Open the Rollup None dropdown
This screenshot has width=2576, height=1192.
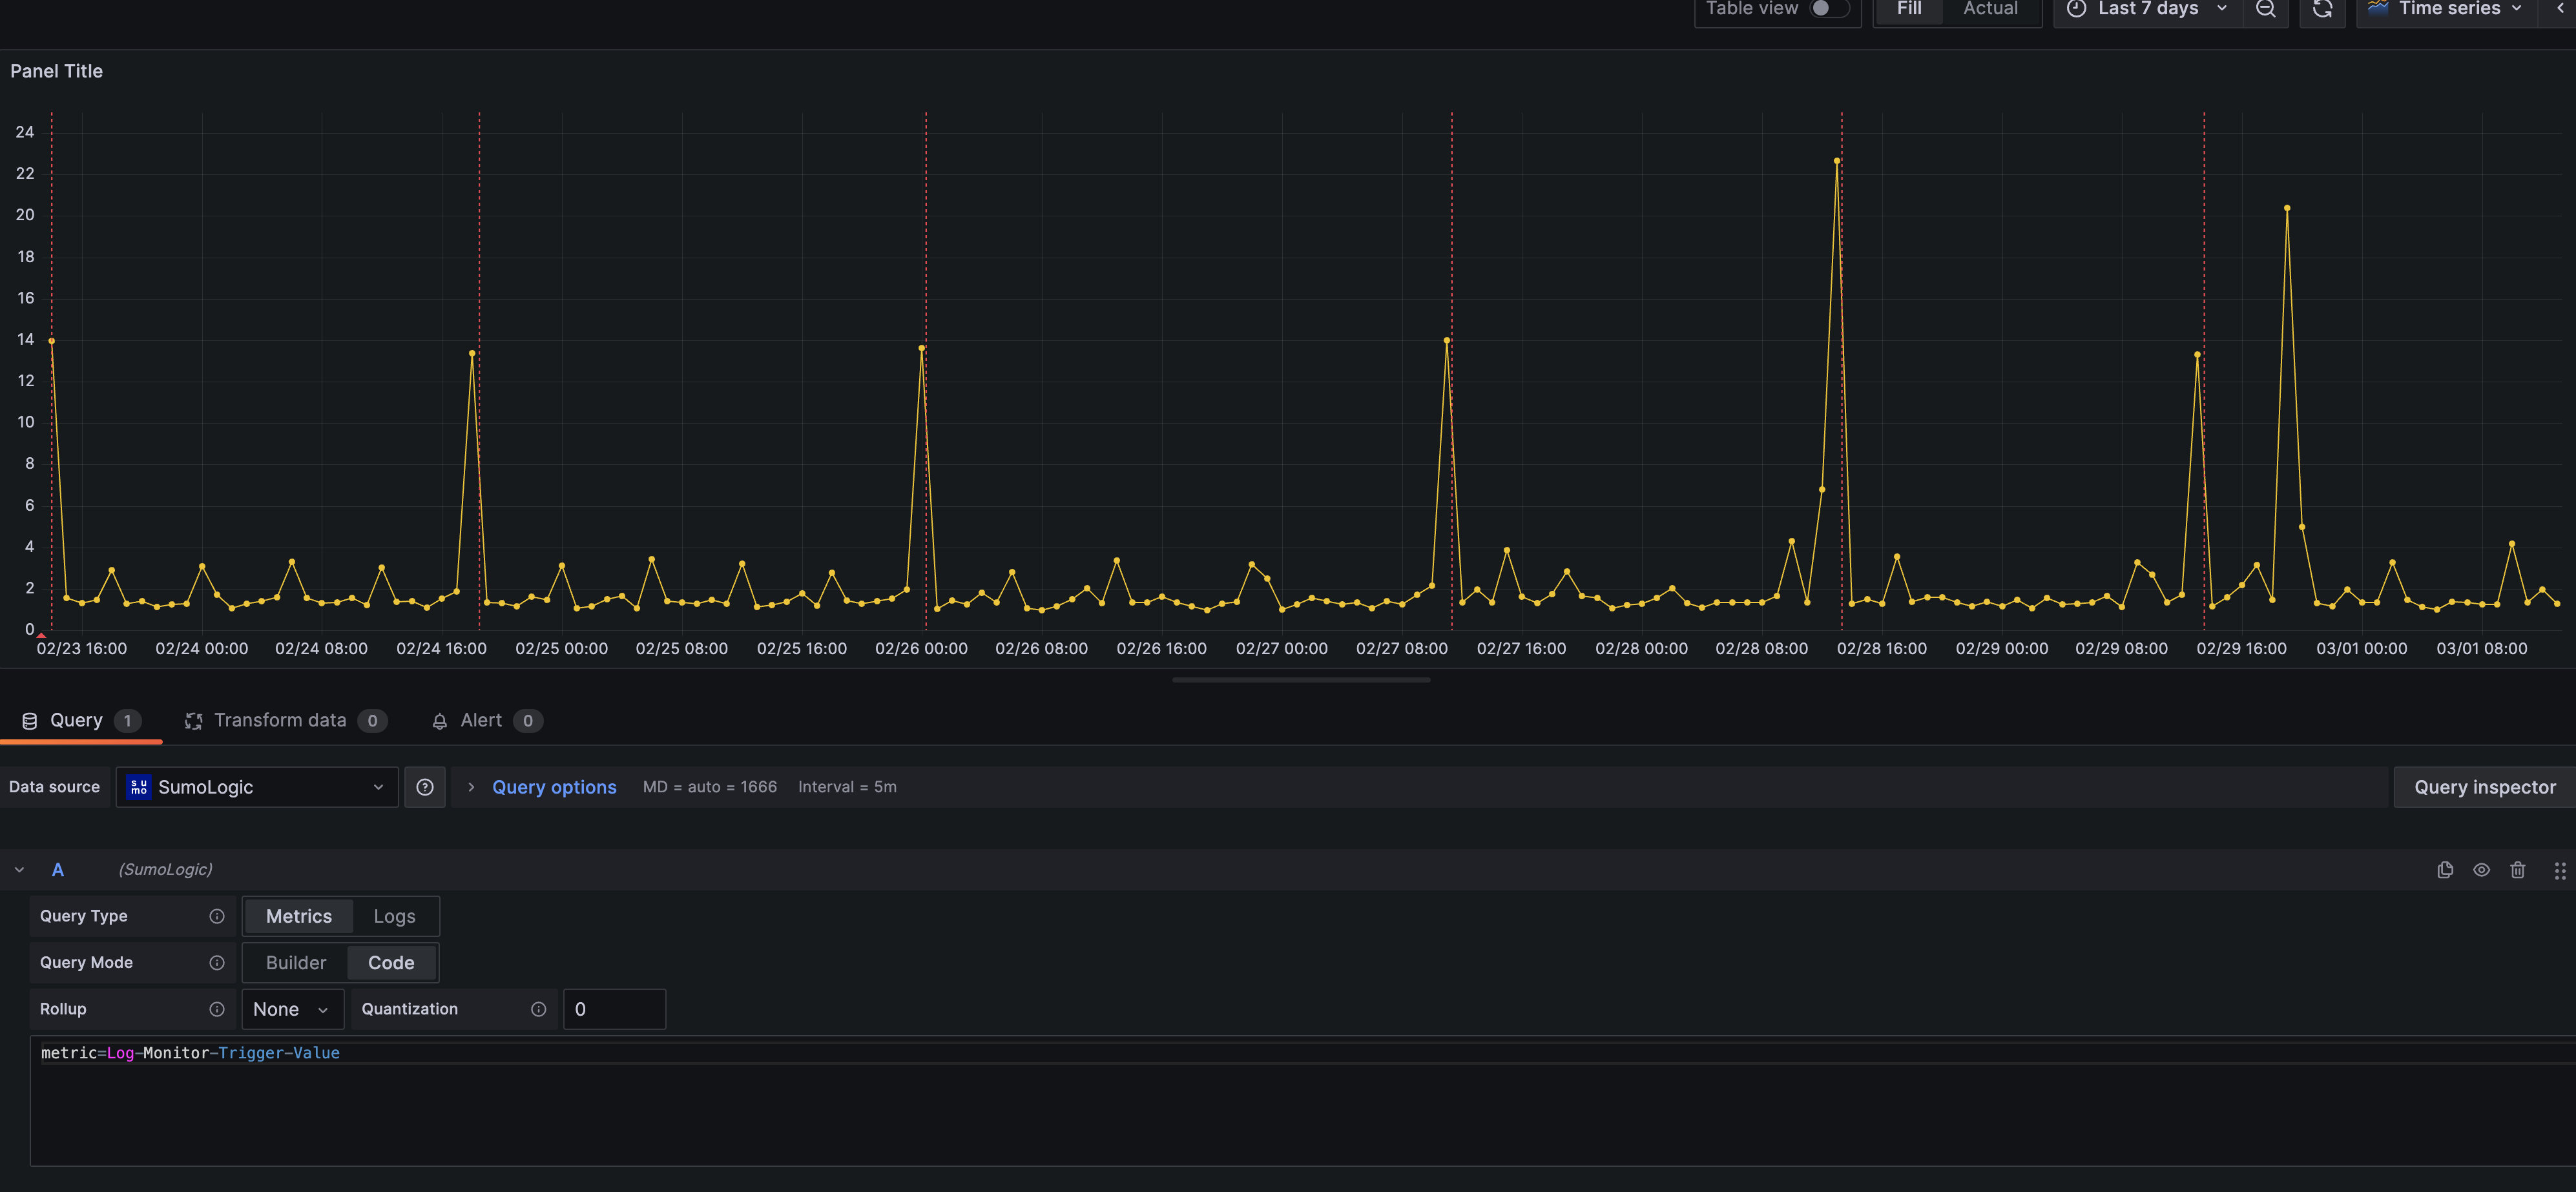click(292, 1009)
